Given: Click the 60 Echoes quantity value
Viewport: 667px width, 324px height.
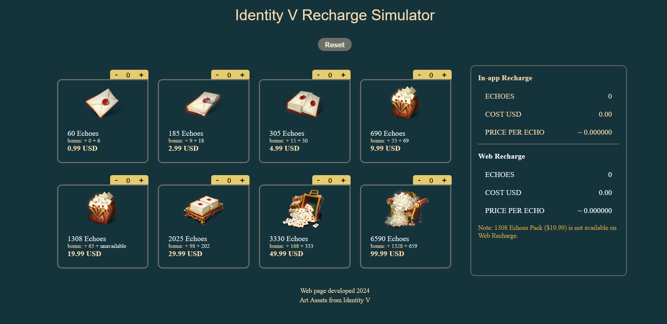Looking at the screenshot, I should (128, 75).
